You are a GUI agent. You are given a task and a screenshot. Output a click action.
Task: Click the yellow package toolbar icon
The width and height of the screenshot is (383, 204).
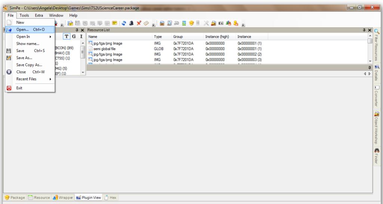tap(191, 23)
